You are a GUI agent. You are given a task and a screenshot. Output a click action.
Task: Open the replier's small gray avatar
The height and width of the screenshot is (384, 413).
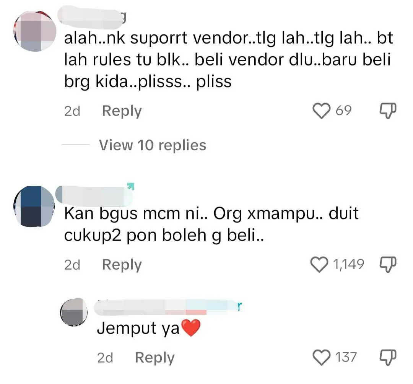74,312
